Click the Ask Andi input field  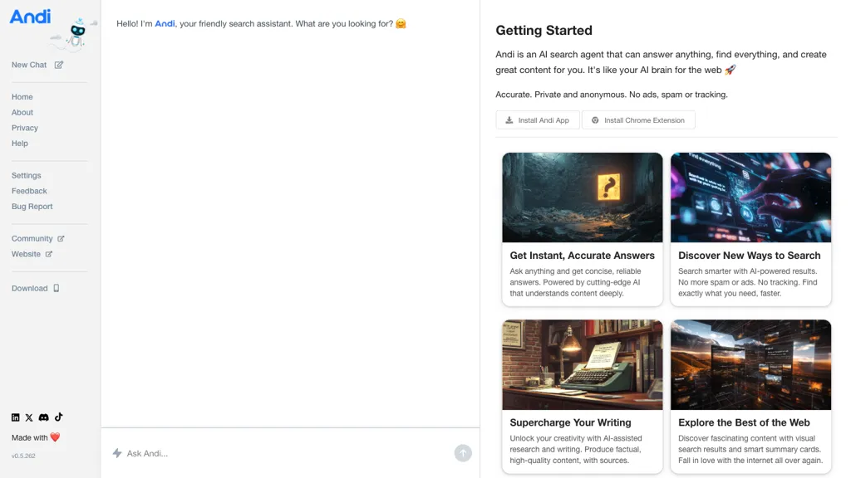click(x=283, y=453)
